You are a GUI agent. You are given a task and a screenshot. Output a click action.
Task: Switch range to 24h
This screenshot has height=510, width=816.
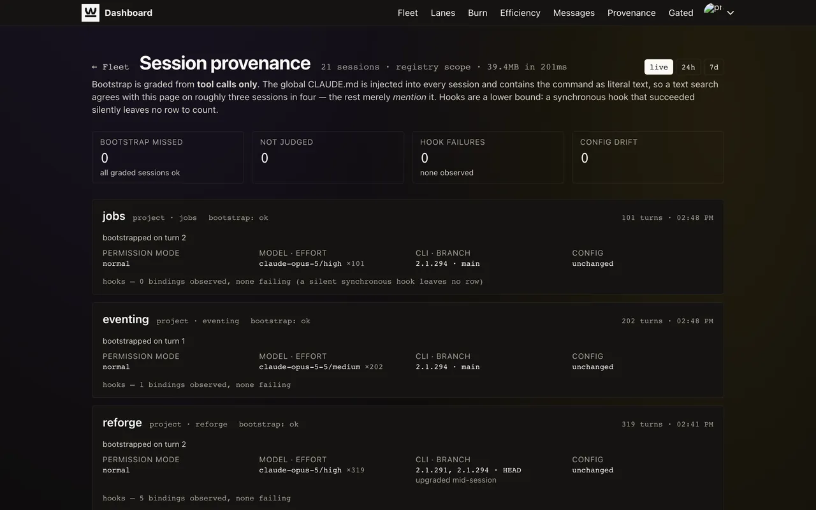pos(688,67)
